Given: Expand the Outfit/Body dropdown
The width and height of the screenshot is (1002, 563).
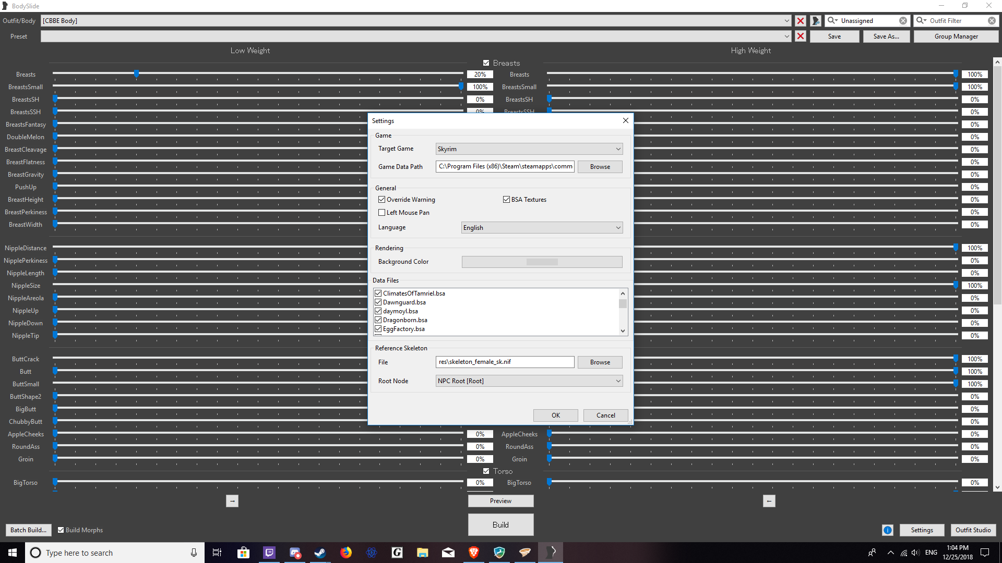Looking at the screenshot, I should coord(787,21).
